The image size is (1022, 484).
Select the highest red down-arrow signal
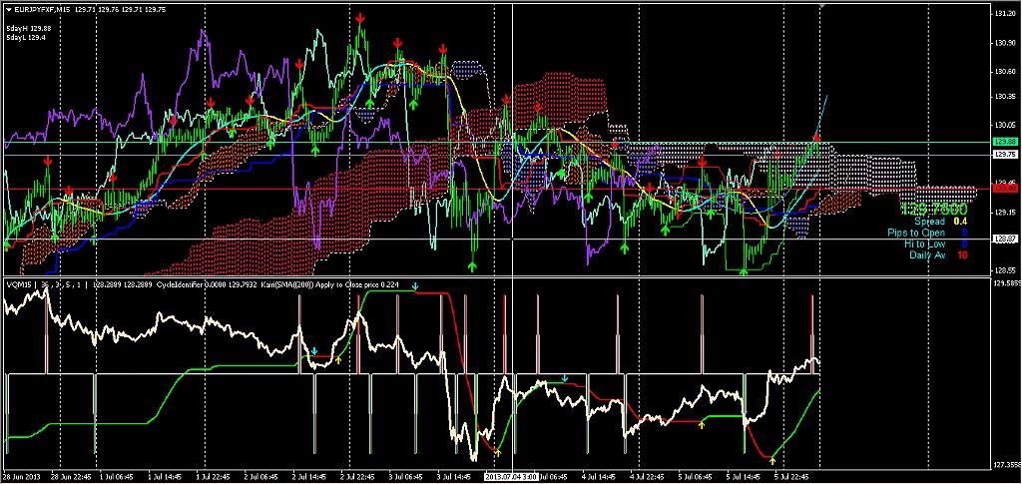(x=360, y=19)
